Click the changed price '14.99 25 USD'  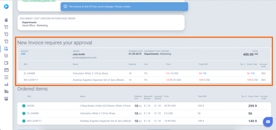(x=173, y=80)
